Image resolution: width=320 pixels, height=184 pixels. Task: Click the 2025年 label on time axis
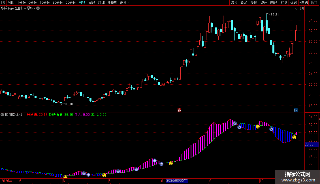[7, 181]
